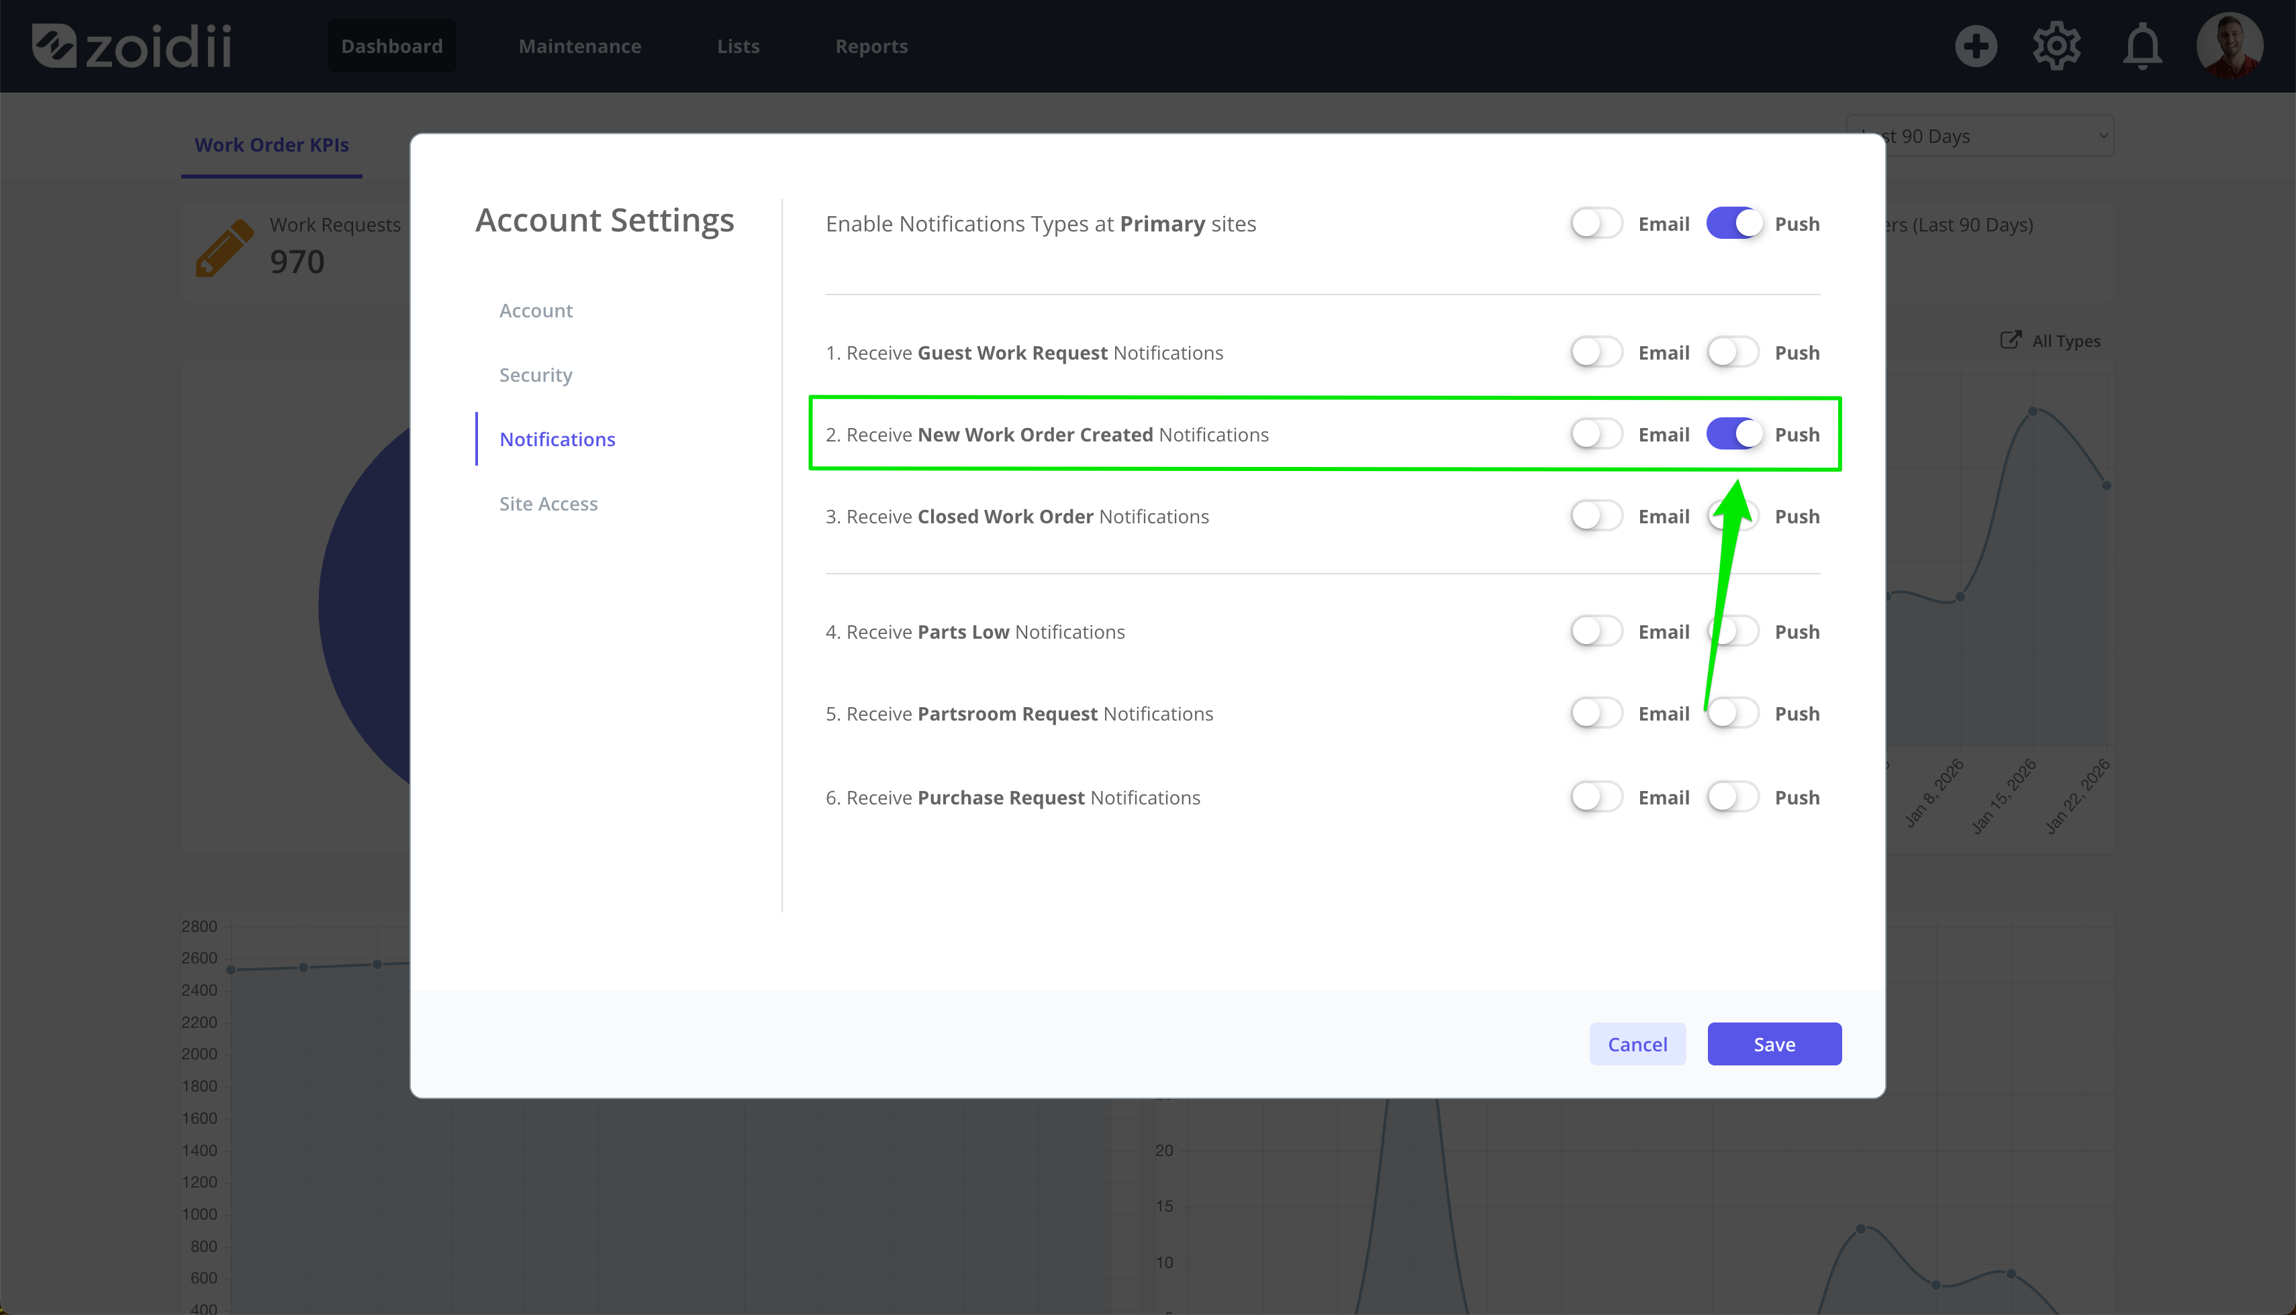
Task: Disable Push for New Work Order Created
Action: pyautogui.click(x=1734, y=435)
